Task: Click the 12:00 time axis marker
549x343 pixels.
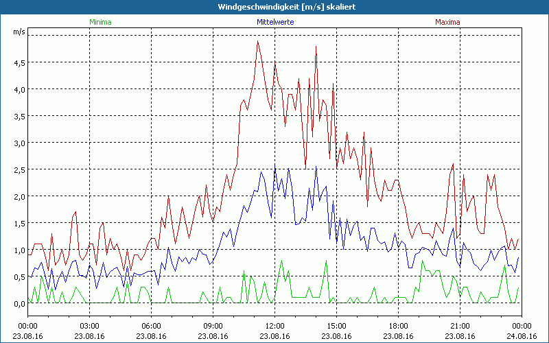Action: tap(274, 326)
